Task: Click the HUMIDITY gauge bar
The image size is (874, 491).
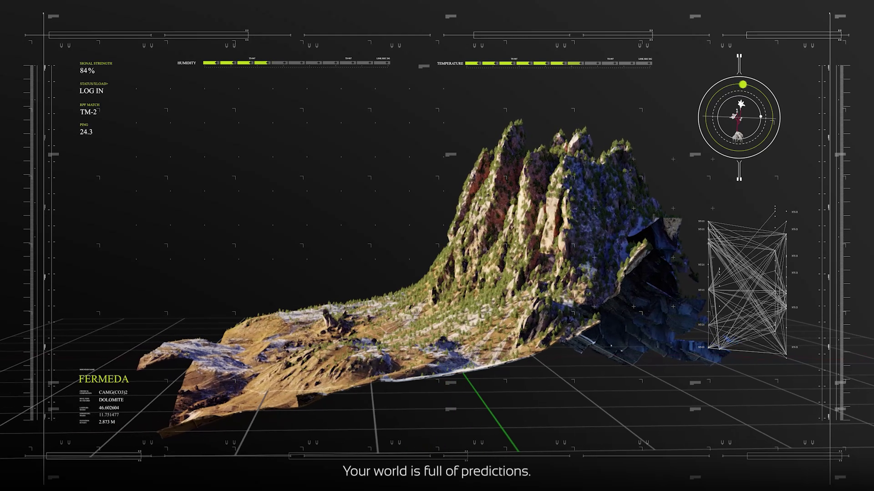Action: (296, 63)
